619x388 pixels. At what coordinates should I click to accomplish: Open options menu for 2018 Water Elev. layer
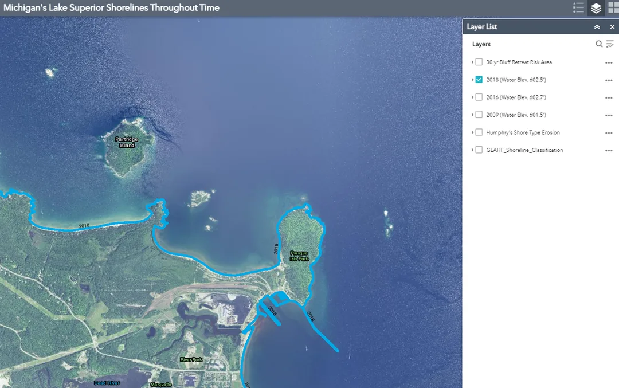(x=609, y=80)
